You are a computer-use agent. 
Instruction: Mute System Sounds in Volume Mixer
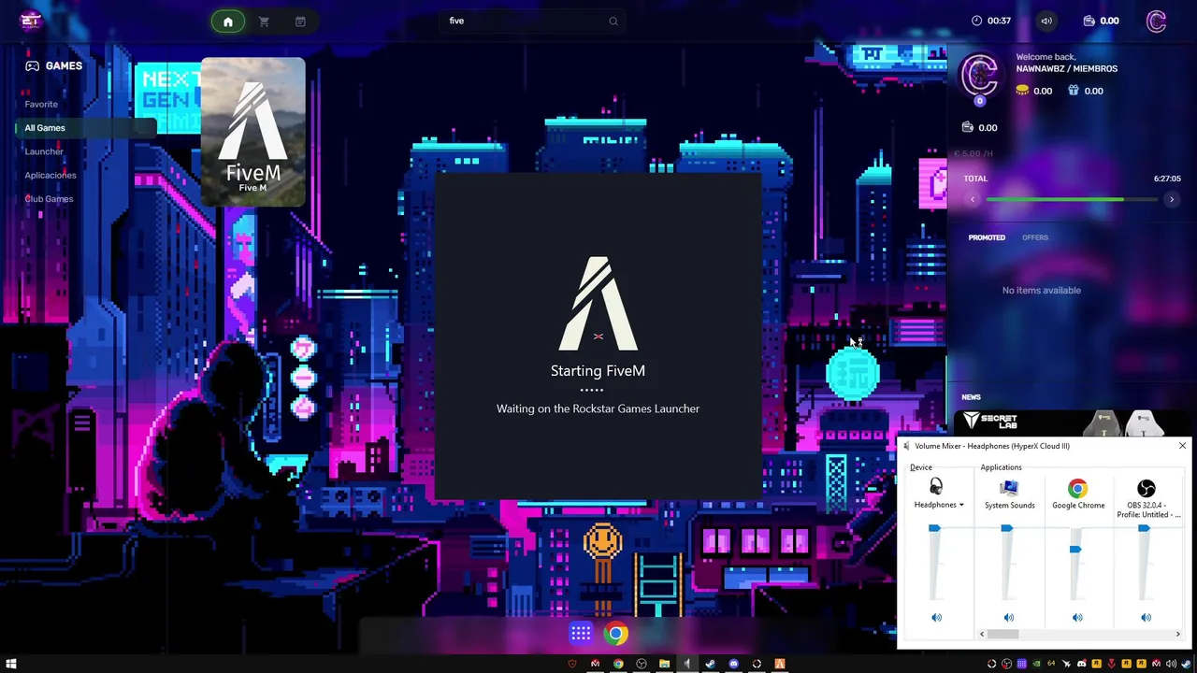pos(1008,617)
